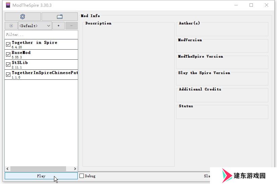277x184 pixels.
Task: Open the <Default> profile dropdown
Action: 35,26
